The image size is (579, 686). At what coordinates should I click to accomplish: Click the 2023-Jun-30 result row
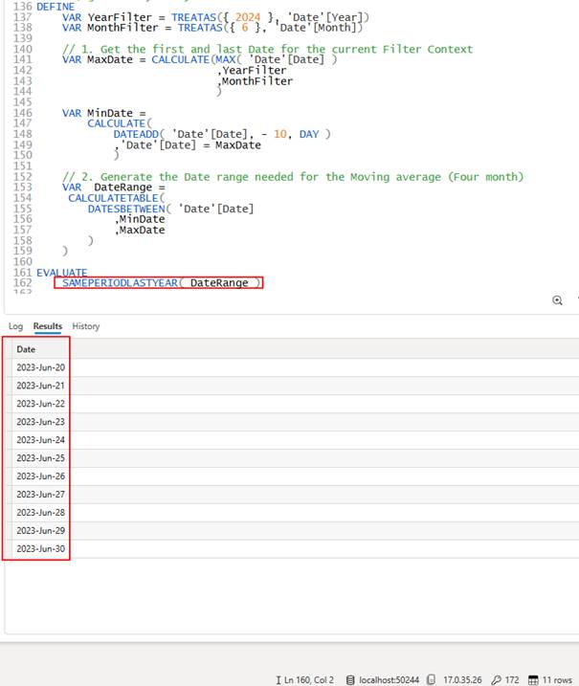point(41,548)
